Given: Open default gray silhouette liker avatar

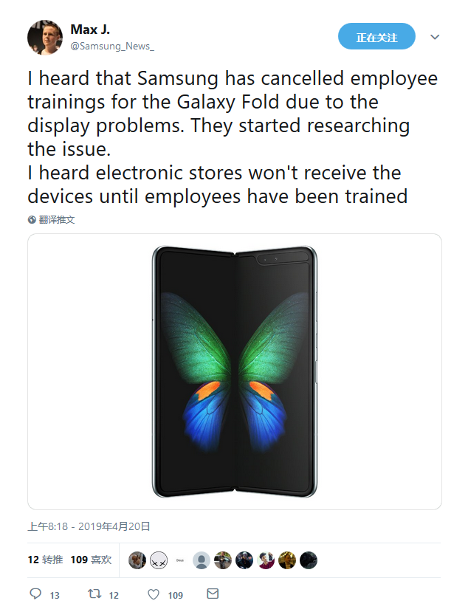Looking at the screenshot, I should 202,560.
